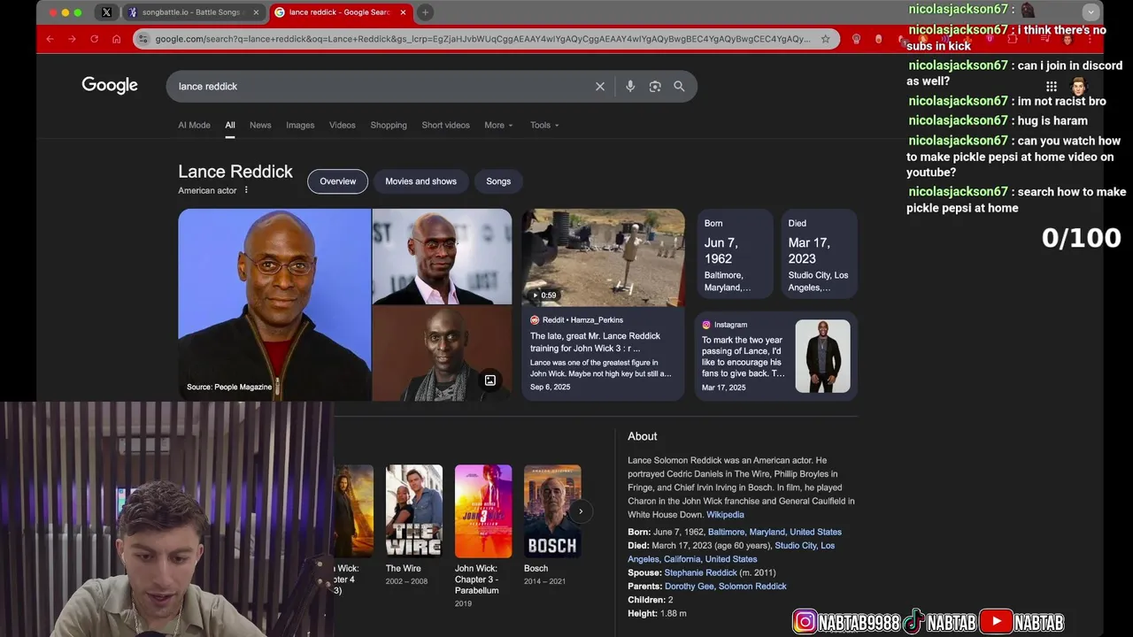Image resolution: width=1133 pixels, height=637 pixels.
Task: Reload the page with the refresh icon
Action: 94,39
